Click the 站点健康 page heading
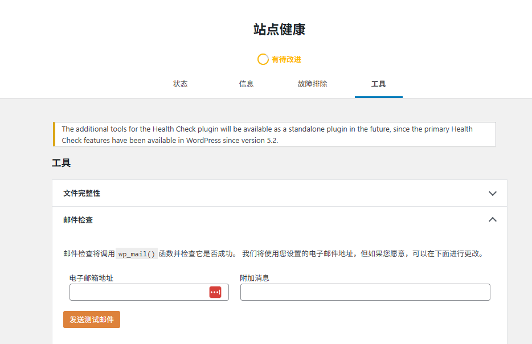Viewport: 532px width, 344px height. 279,30
